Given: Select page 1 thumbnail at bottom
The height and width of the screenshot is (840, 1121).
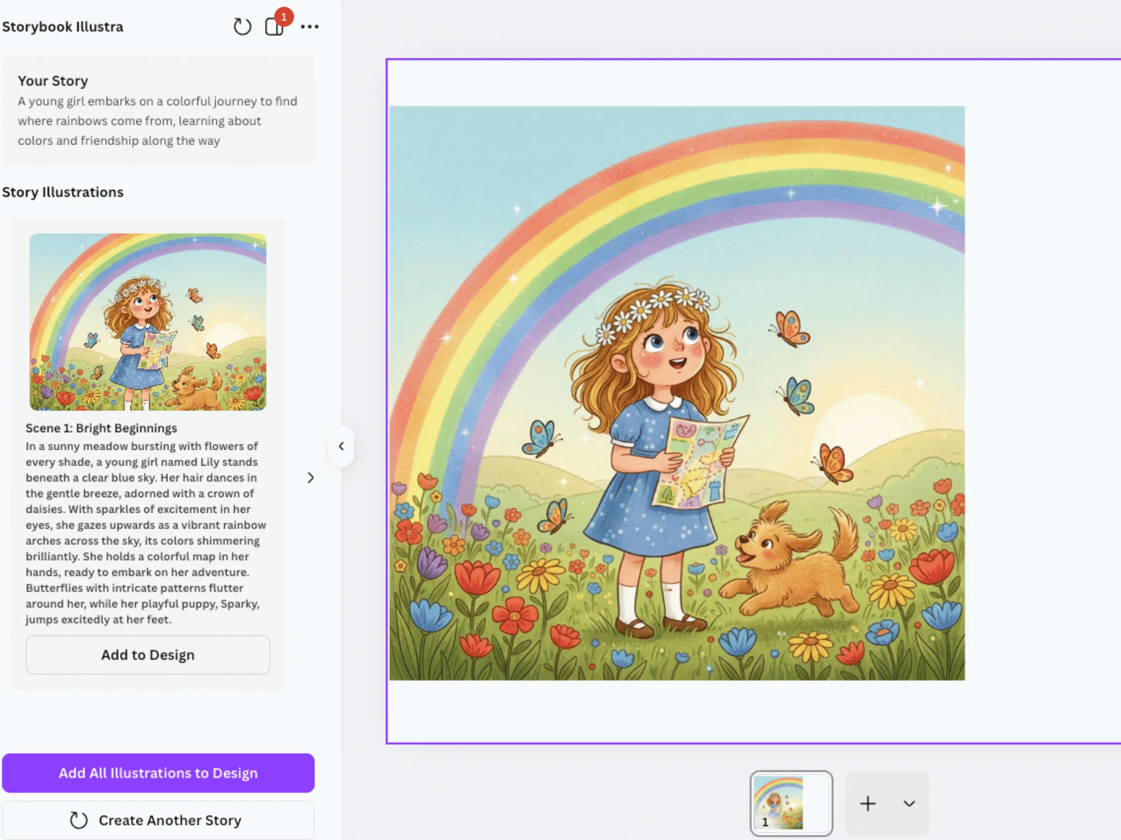Looking at the screenshot, I should tap(791, 804).
